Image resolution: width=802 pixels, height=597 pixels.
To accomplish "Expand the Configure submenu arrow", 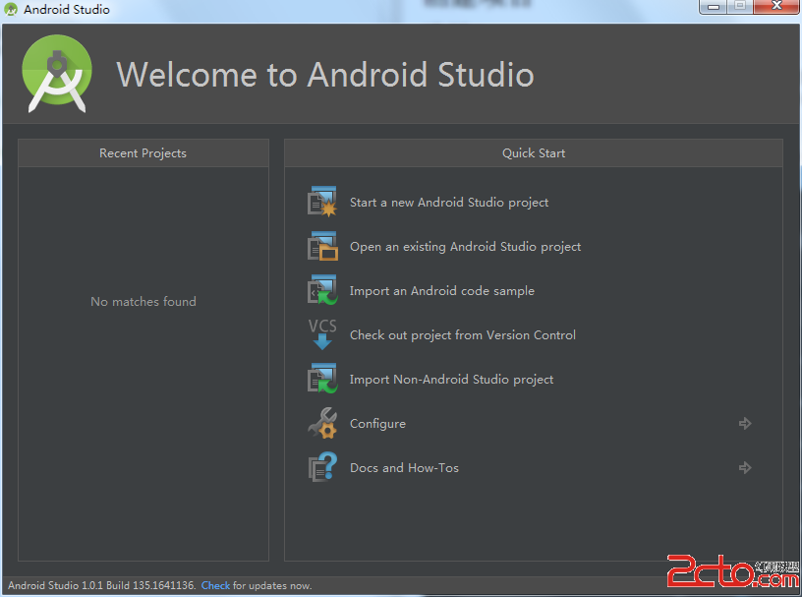I will pyautogui.click(x=745, y=424).
